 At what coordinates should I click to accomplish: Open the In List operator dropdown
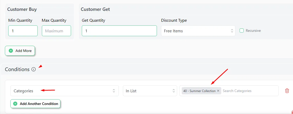tap(150, 91)
